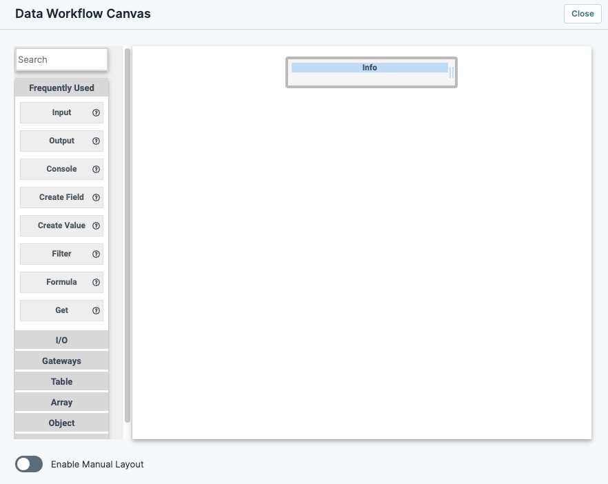Toggle Enable Manual Layout switch

pos(29,464)
